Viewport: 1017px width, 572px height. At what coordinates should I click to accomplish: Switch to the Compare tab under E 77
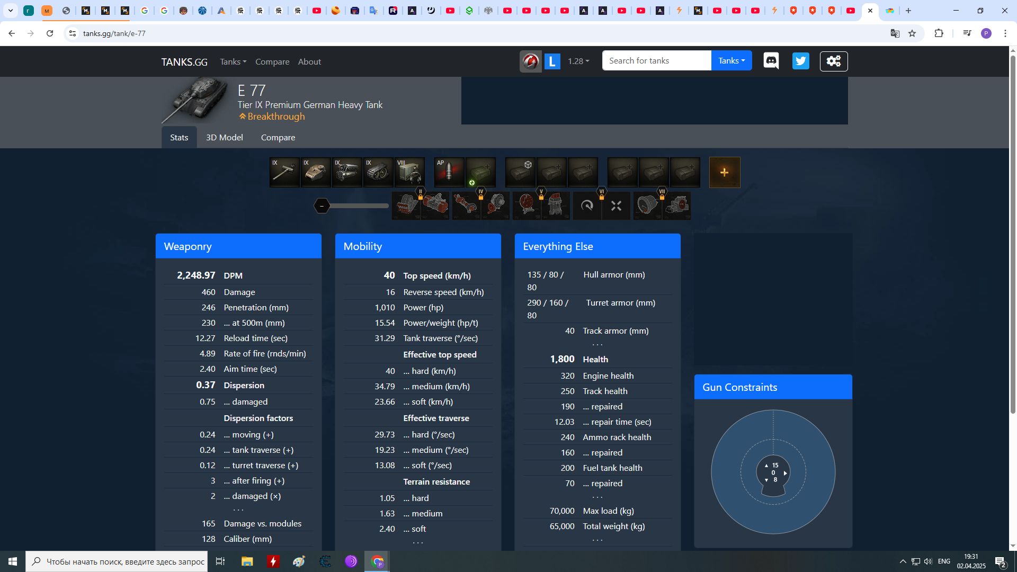point(278,137)
